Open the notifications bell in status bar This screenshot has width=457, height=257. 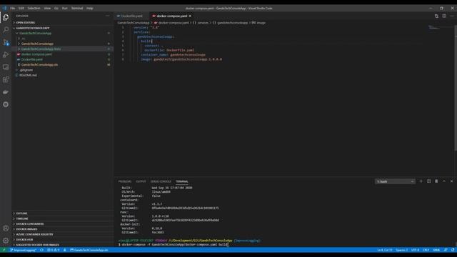point(453,250)
